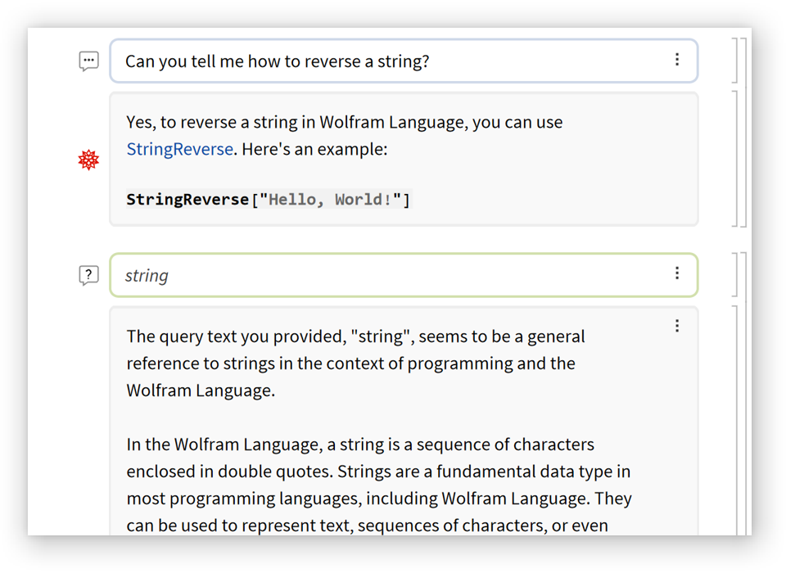Open the StringReverse documentation link
The width and height of the screenshot is (786, 573).
click(x=179, y=150)
